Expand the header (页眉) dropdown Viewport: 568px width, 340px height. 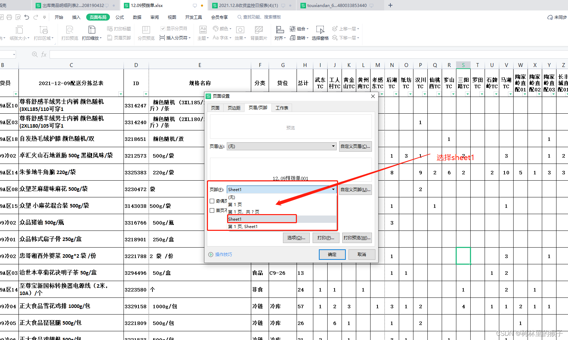pyautogui.click(x=334, y=146)
